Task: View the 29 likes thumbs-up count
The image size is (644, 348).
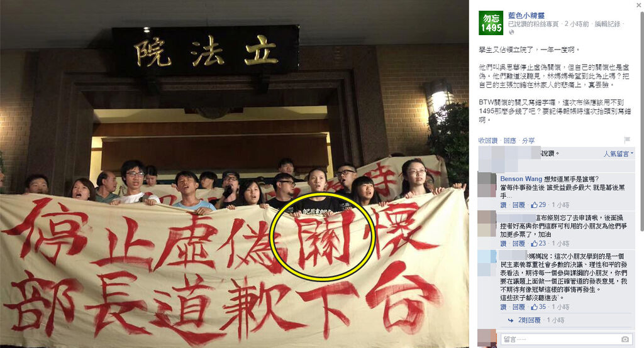Action: (538, 205)
